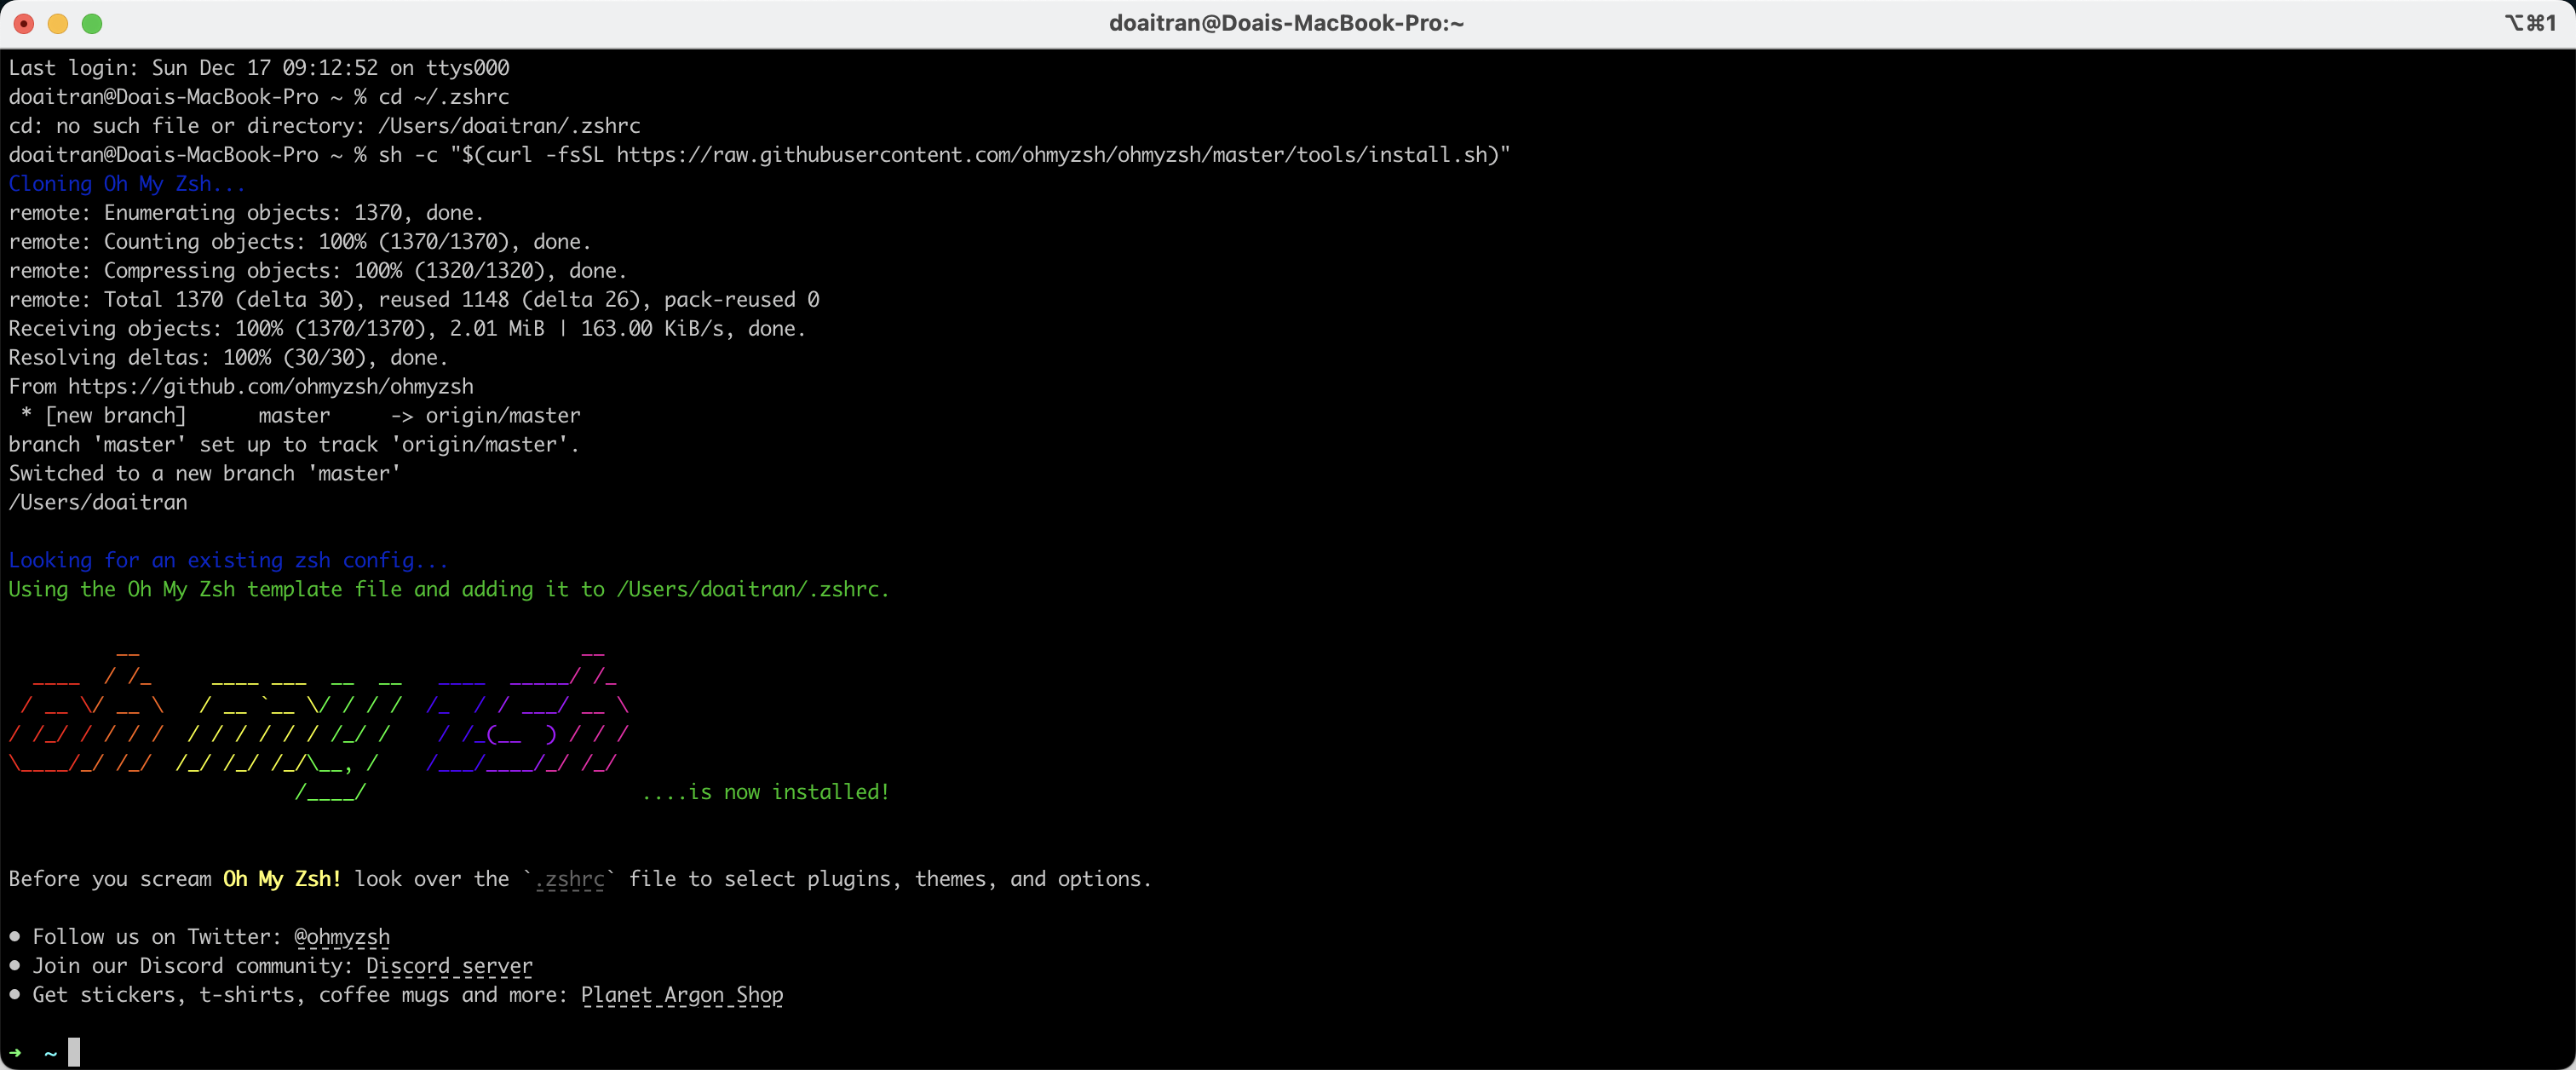Click the curl install.sh URL in command
This screenshot has height=1070, width=2576.
point(1051,155)
